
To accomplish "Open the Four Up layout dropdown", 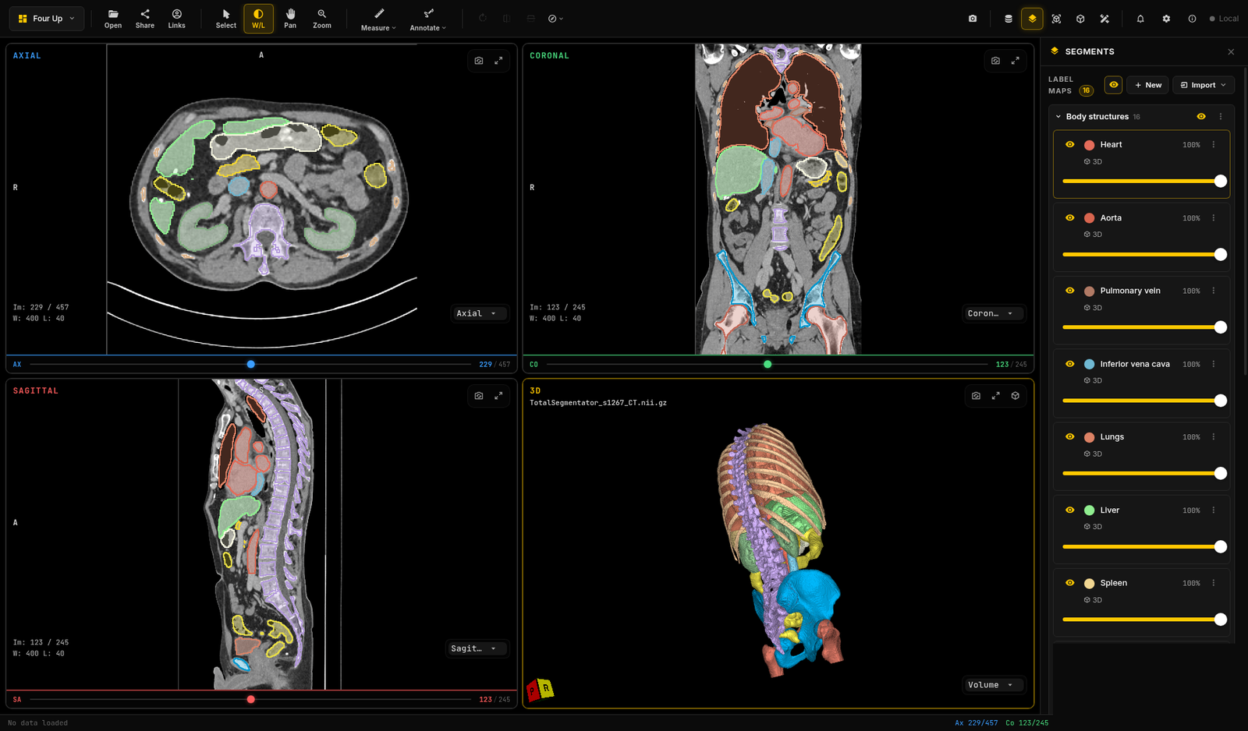I will pyautogui.click(x=47, y=19).
